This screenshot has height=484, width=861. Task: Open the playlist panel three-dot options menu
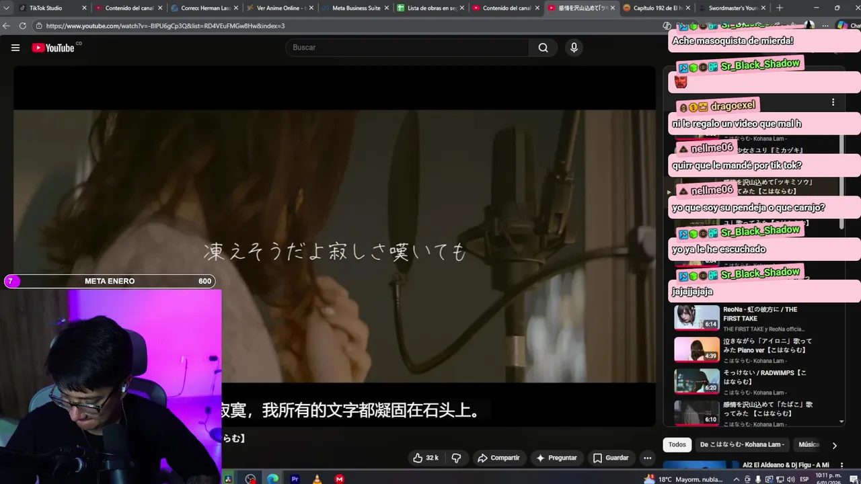coord(833,102)
